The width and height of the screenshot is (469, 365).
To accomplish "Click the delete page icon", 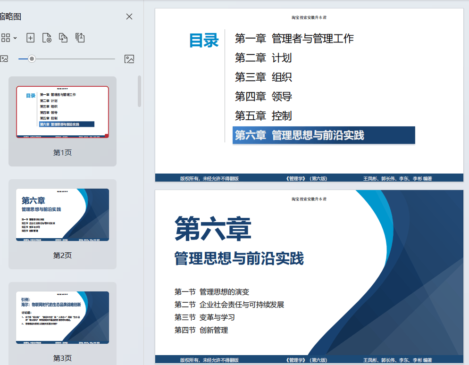I will [46, 38].
